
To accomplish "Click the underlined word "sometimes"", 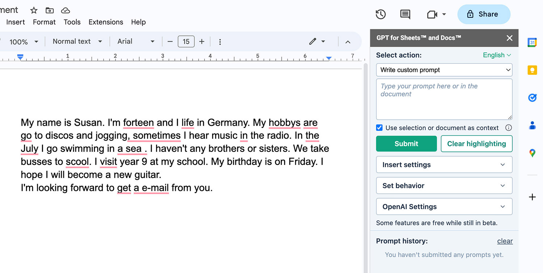I will [156, 136].
